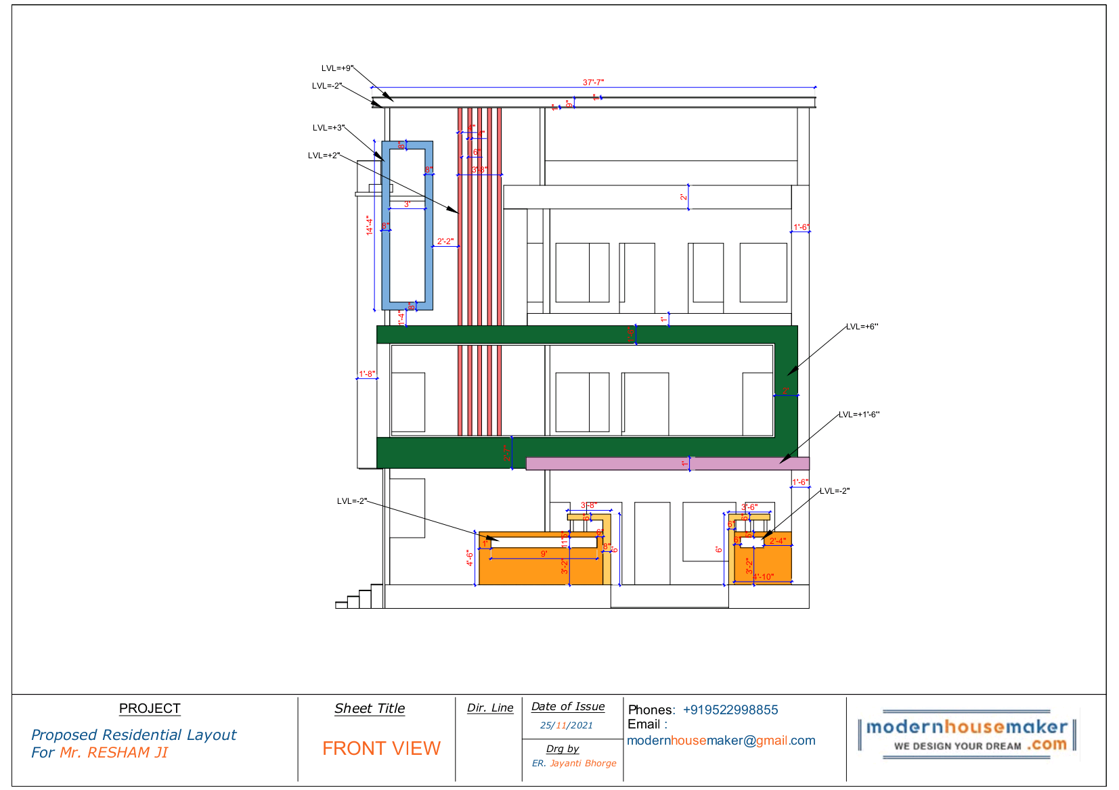
Task: Select "ER. Jayanti Bhorge" drafter name
Action: pyautogui.click(x=574, y=763)
